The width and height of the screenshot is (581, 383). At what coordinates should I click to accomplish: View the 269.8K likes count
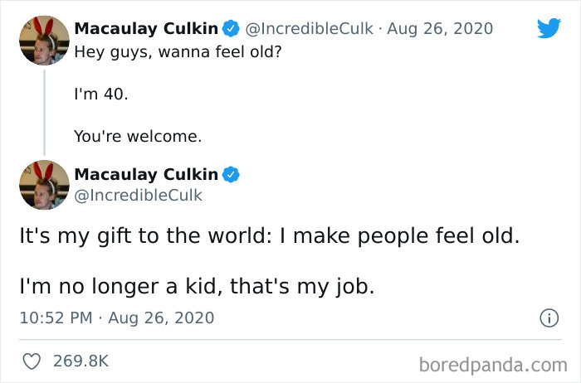coord(81,361)
